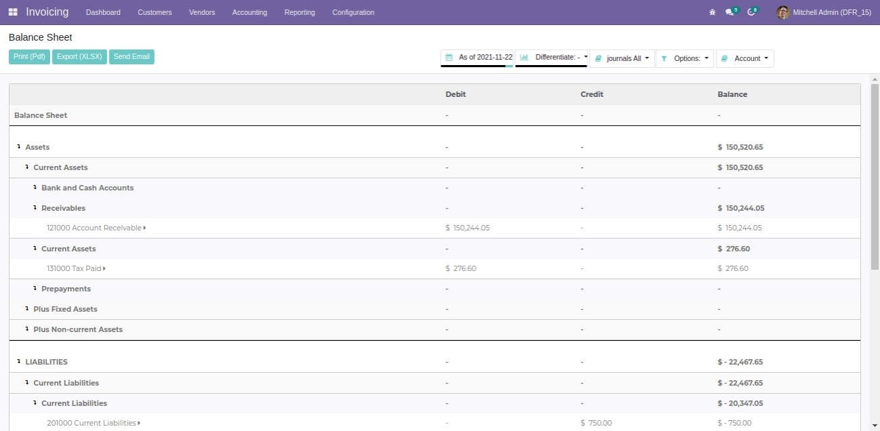Click the chart icon beside Differentiate
Viewport: 880px width, 431px height.
point(524,58)
